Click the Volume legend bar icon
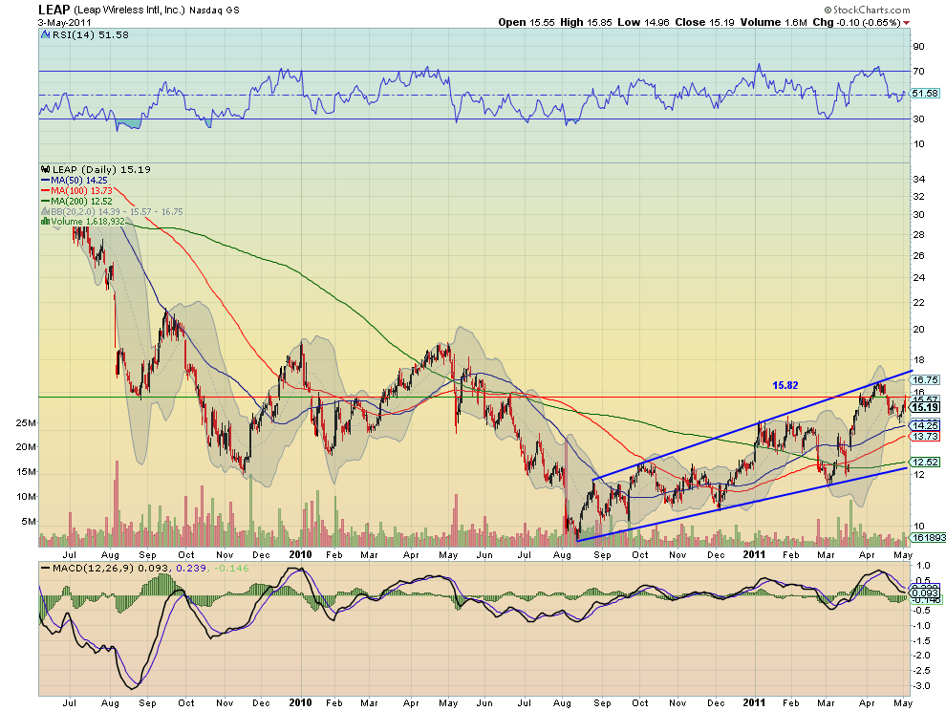This screenshot has width=946, height=711. (x=45, y=222)
